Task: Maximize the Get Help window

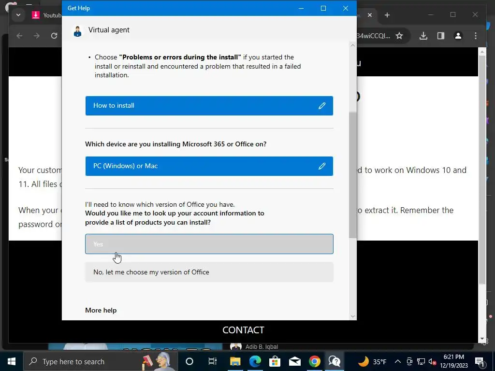Action: coord(323,8)
